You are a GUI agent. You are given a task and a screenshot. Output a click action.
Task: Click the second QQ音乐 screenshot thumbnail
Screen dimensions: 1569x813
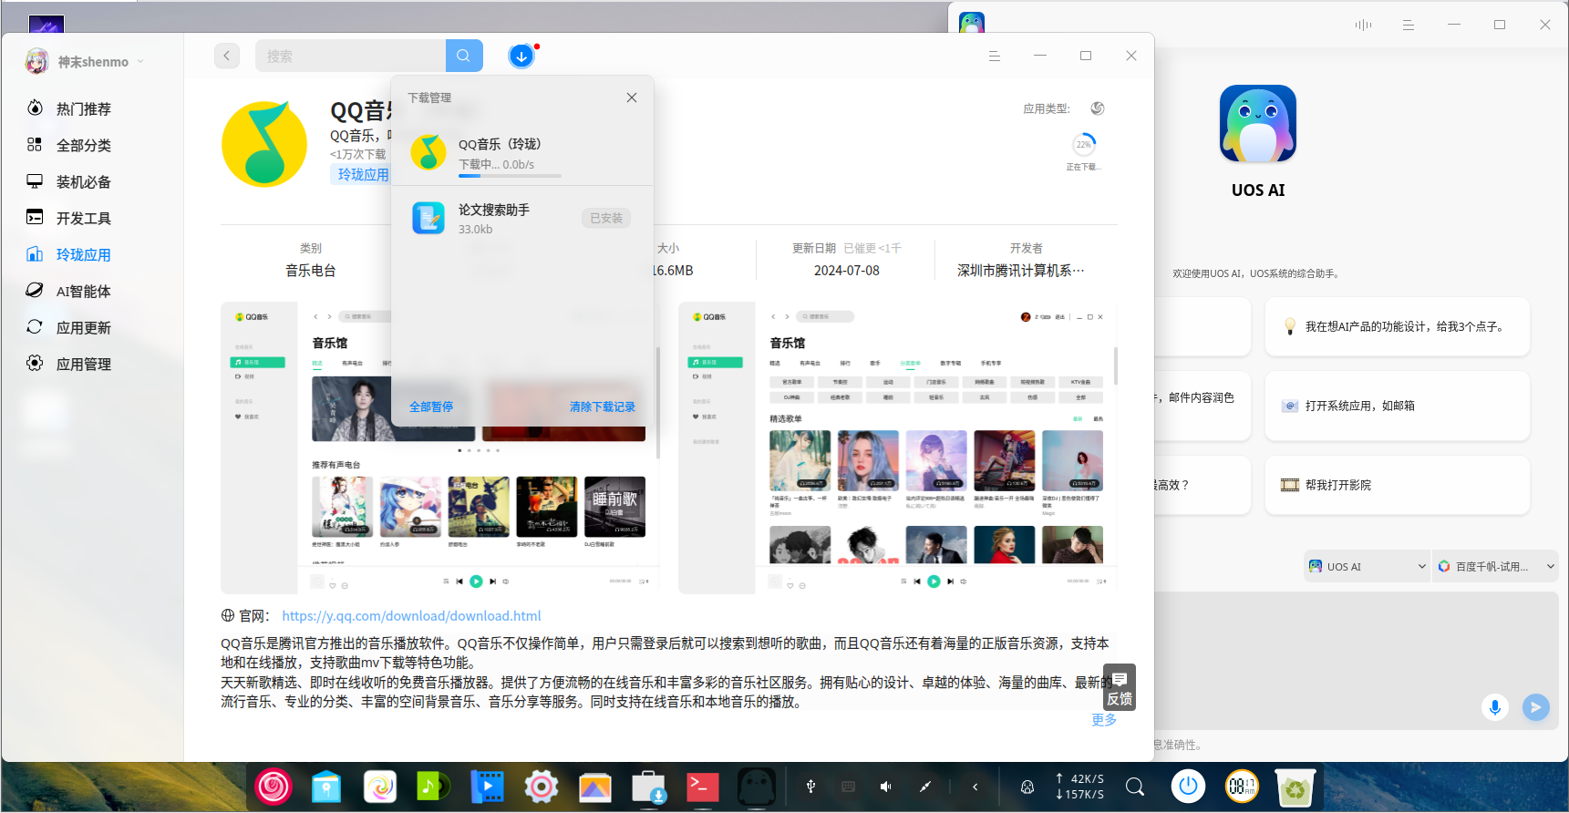899,448
